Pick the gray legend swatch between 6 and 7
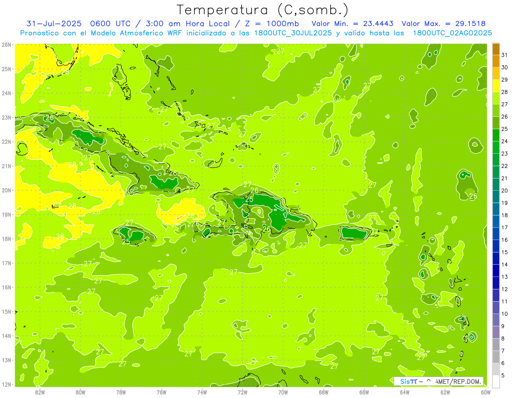 (496, 357)
